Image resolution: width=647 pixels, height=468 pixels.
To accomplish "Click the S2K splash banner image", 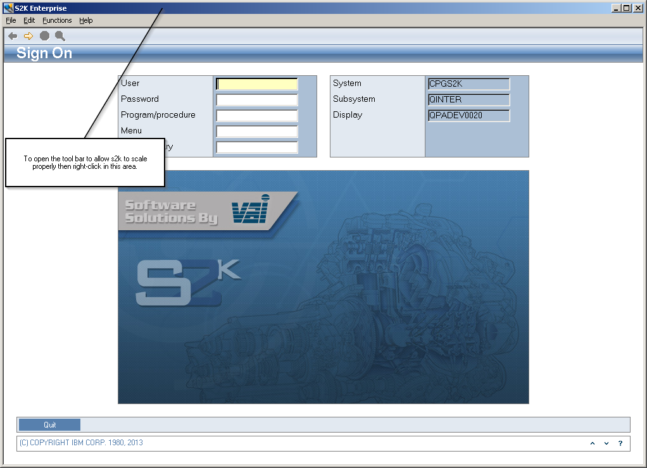I will [323, 287].
